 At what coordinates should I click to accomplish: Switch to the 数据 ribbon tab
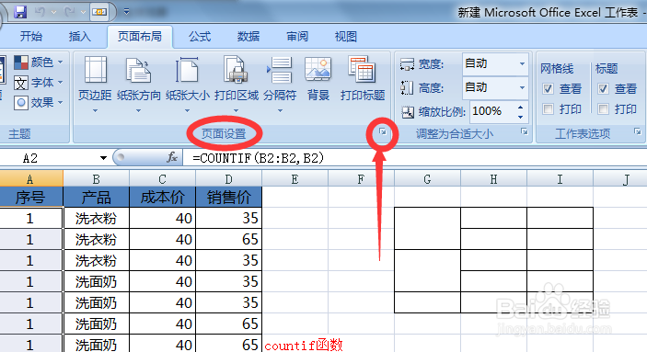pyautogui.click(x=248, y=36)
